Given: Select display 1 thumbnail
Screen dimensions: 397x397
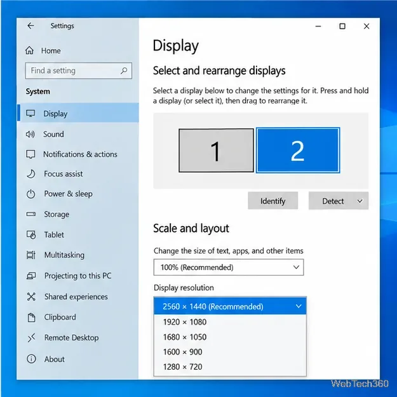Looking at the screenshot, I should pyautogui.click(x=216, y=151).
